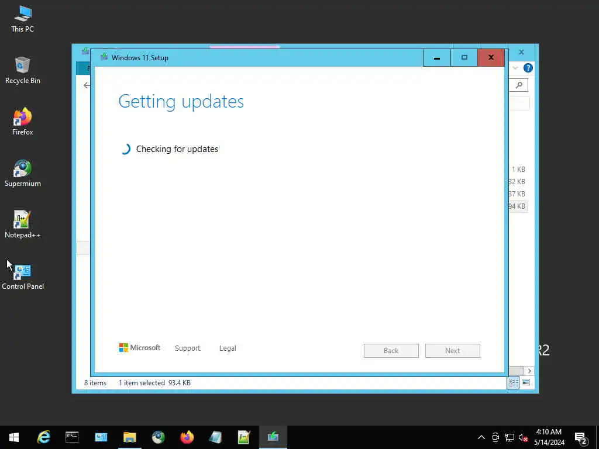Click the selected 94 KB size cell
Image resolution: width=599 pixels, height=449 pixels.
point(518,206)
